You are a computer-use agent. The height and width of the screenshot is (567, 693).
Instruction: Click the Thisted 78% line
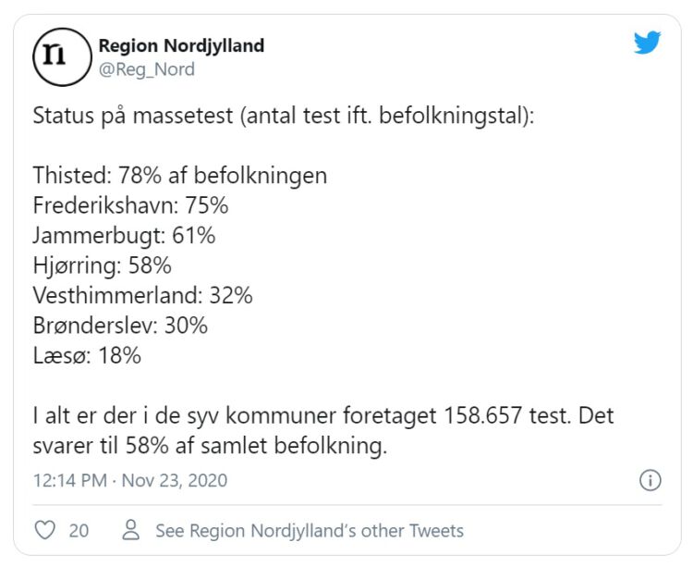click(180, 176)
